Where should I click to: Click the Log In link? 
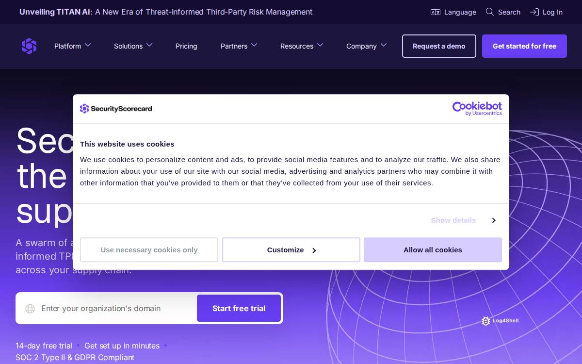point(552,12)
